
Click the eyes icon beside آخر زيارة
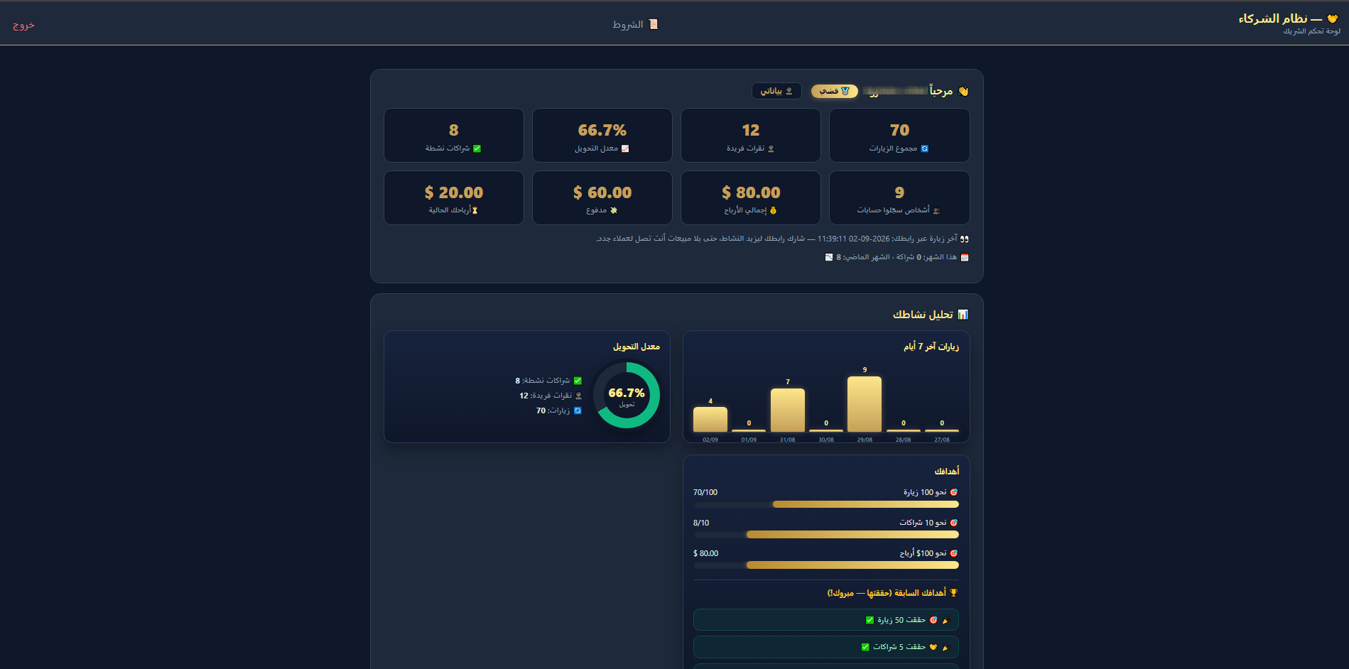[964, 239]
